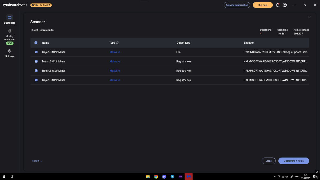
Task: Uncheck the third Trojan.BitCoinMiner row checkbox
Action: [x=36, y=71]
